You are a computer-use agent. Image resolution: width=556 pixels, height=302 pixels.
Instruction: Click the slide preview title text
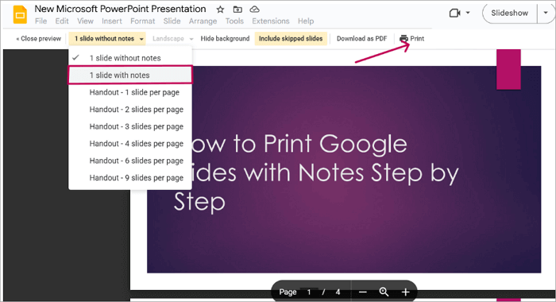pyautogui.click(x=316, y=172)
